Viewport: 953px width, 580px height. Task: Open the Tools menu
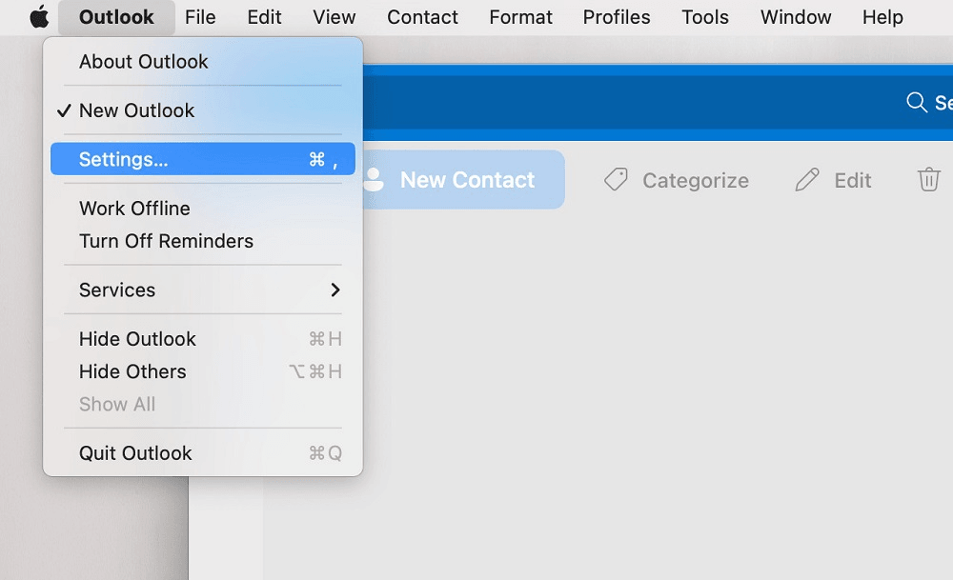pos(704,16)
